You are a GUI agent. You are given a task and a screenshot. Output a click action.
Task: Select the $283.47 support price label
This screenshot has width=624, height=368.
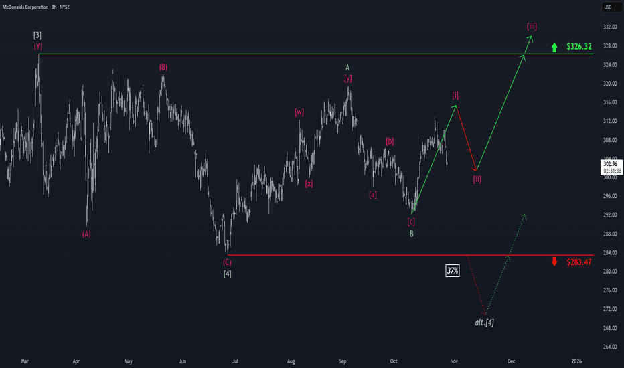579,261
